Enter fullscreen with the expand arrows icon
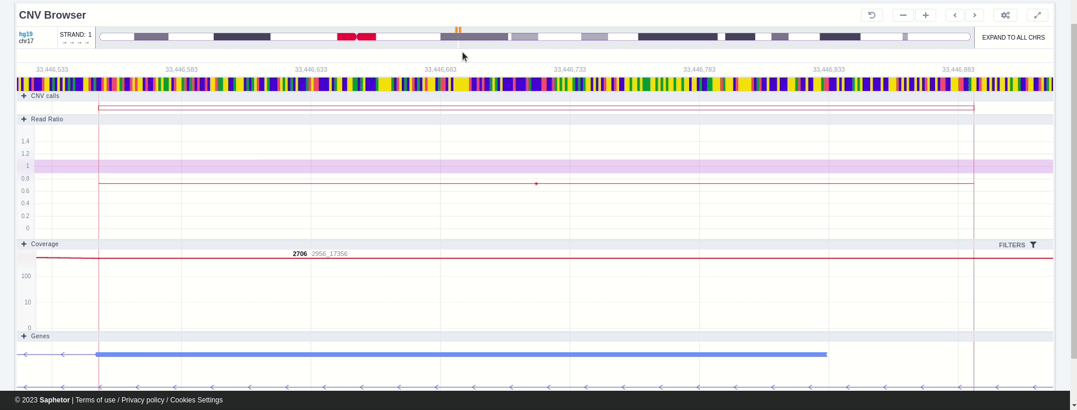 click(1037, 15)
